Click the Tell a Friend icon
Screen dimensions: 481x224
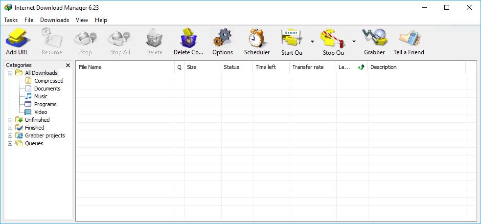click(409, 38)
